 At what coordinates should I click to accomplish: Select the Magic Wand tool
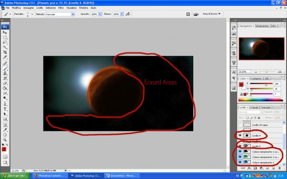(x=5, y=47)
